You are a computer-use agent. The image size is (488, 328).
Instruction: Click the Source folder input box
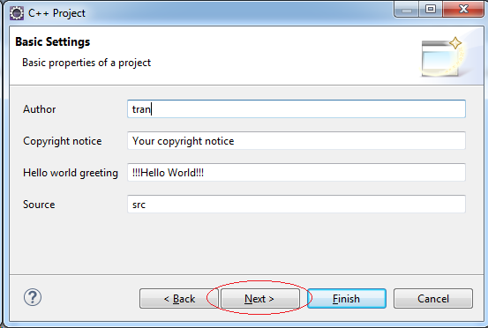(297, 205)
